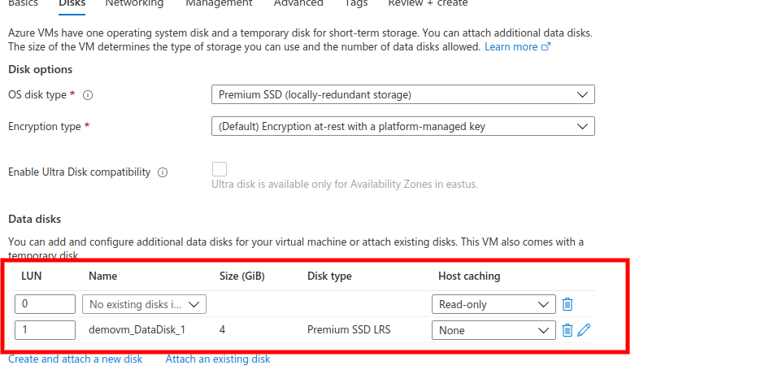Open the Learn more link
The image size is (761, 383).
point(511,46)
